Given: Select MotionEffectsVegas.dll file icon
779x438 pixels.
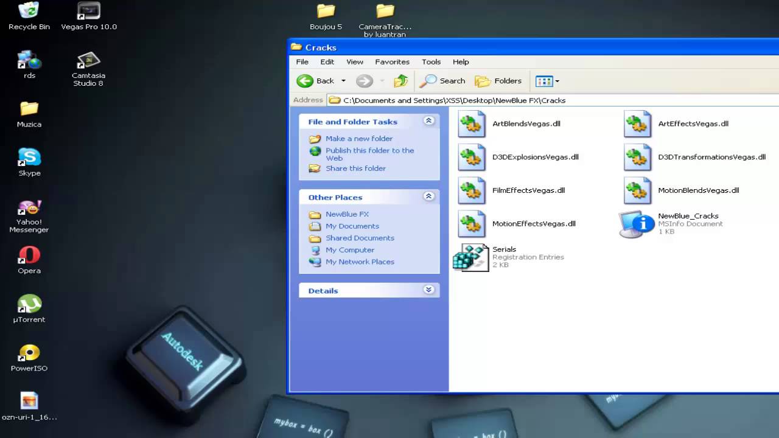Looking at the screenshot, I should click(x=472, y=224).
